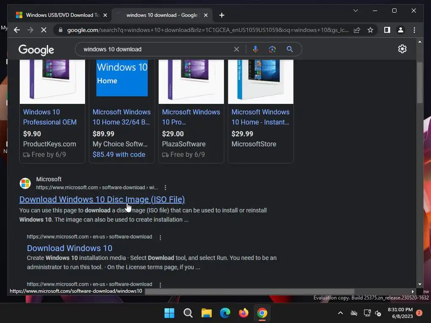The image size is (431, 323).
Task: Open a new browser tab
Action: [x=221, y=15]
